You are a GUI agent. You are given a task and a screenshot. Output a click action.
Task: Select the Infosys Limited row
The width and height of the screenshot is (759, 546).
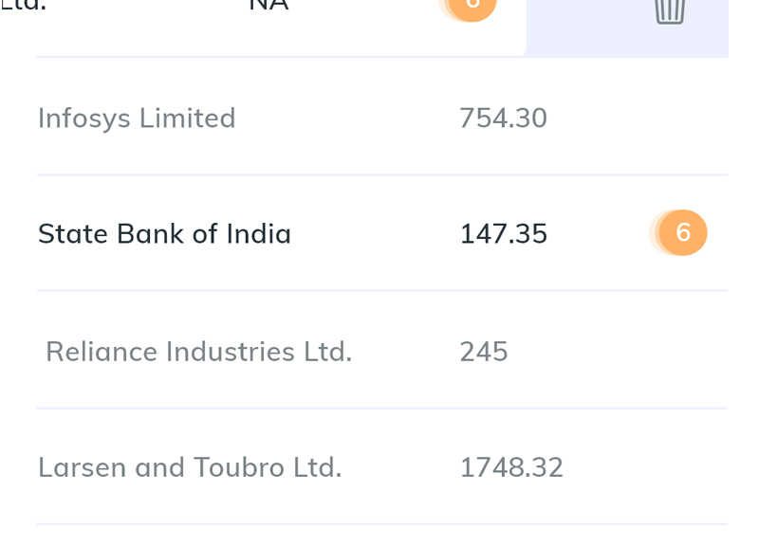tap(382, 118)
